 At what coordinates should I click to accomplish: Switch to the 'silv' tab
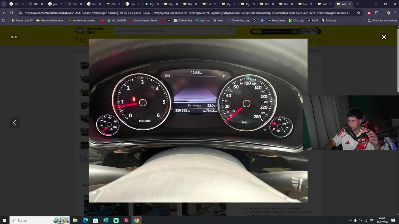(x=94, y=4)
